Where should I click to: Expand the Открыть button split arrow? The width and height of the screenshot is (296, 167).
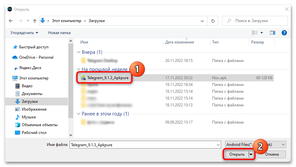pyautogui.click(x=251, y=154)
